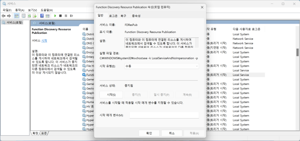Click the gear icon beside the 'Extens' service

84,61
